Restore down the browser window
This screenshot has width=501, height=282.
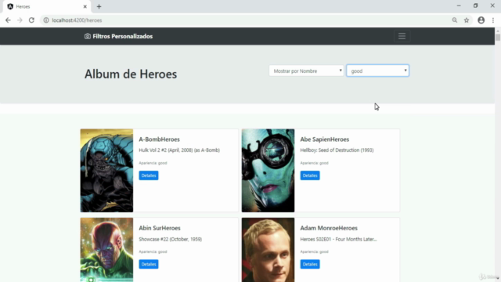click(475, 5)
